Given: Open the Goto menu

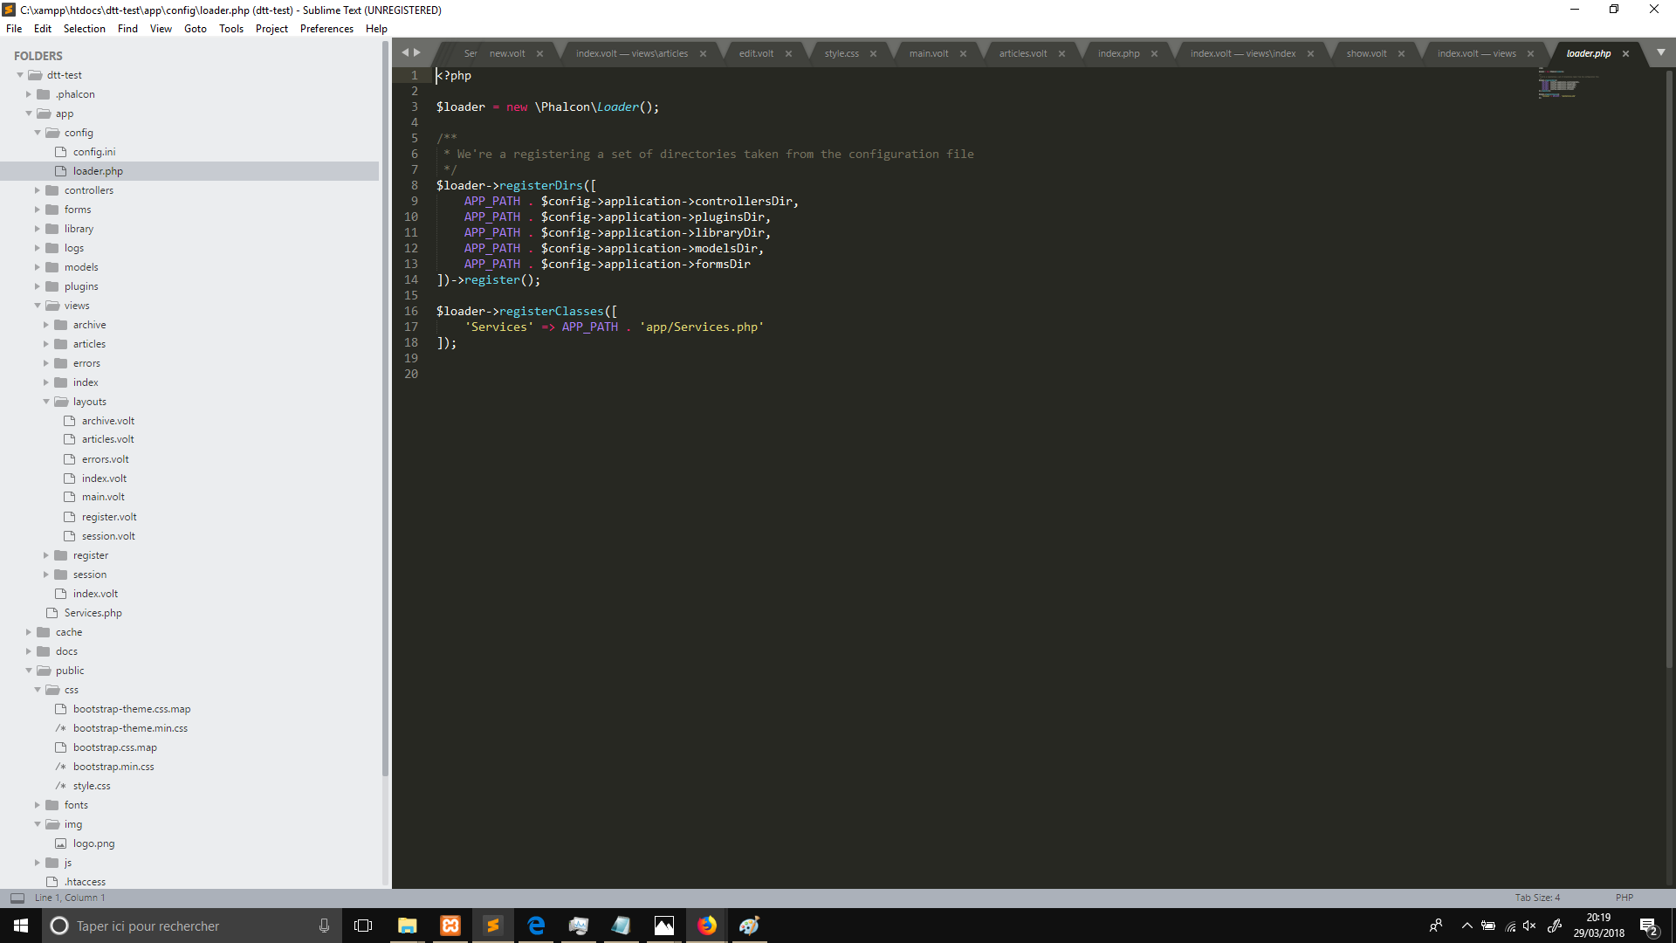Looking at the screenshot, I should click(x=196, y=29).
